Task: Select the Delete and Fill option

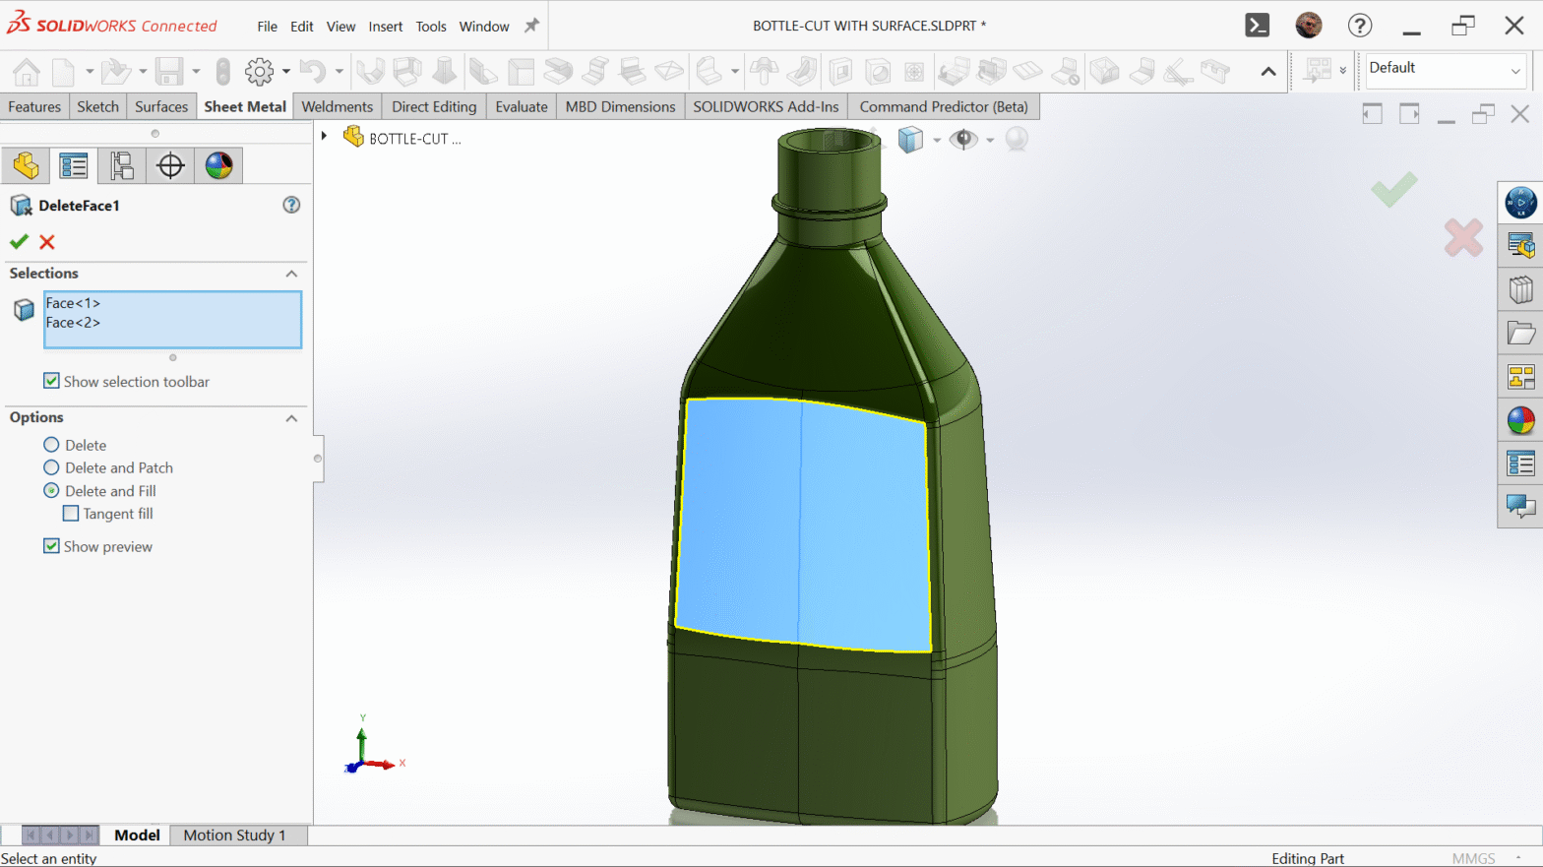Action: [51, 490]
